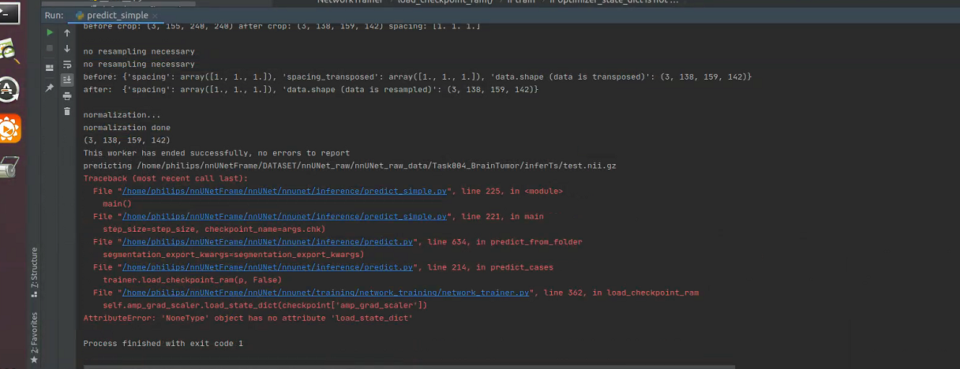Viewport: 960px width, 369px height.
Task: Click the AttributeError 'NoneType' error line
Action: (248, 318)
